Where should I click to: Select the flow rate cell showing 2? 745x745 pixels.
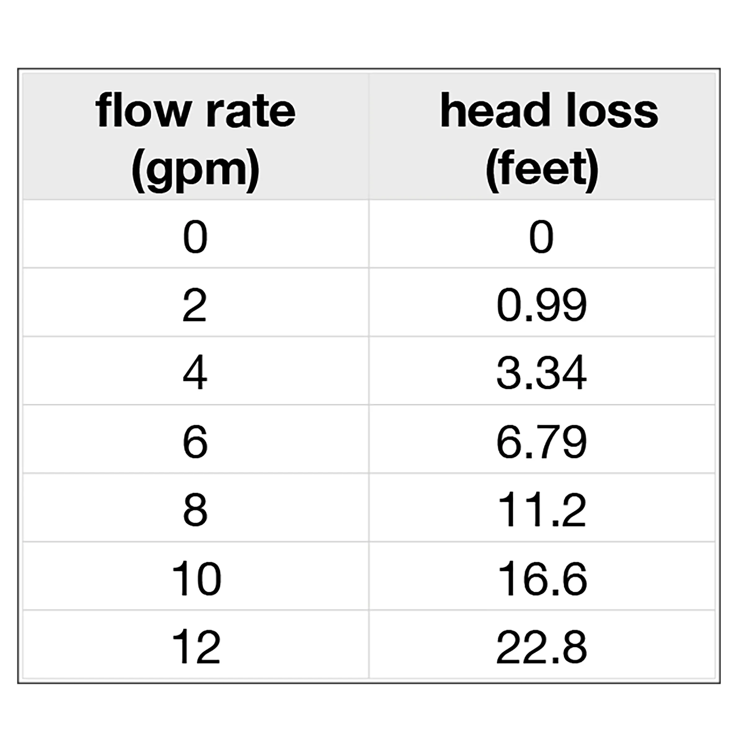(196, 302)
